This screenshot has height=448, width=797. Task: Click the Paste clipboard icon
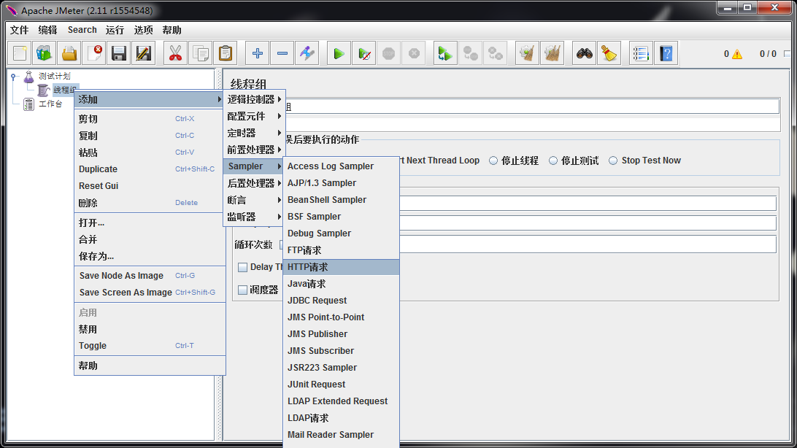tap(226, 53)
